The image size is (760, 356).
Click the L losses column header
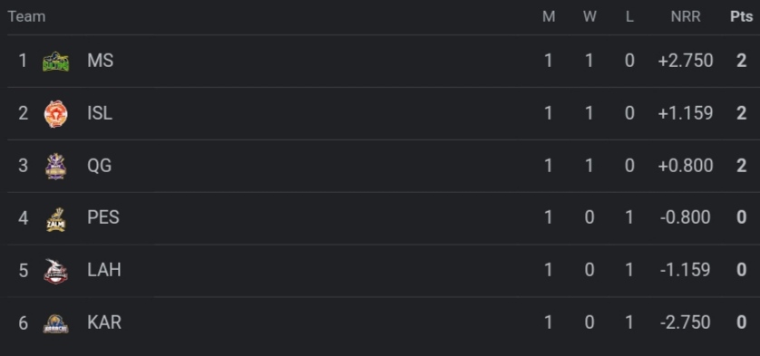click(629, 16)
